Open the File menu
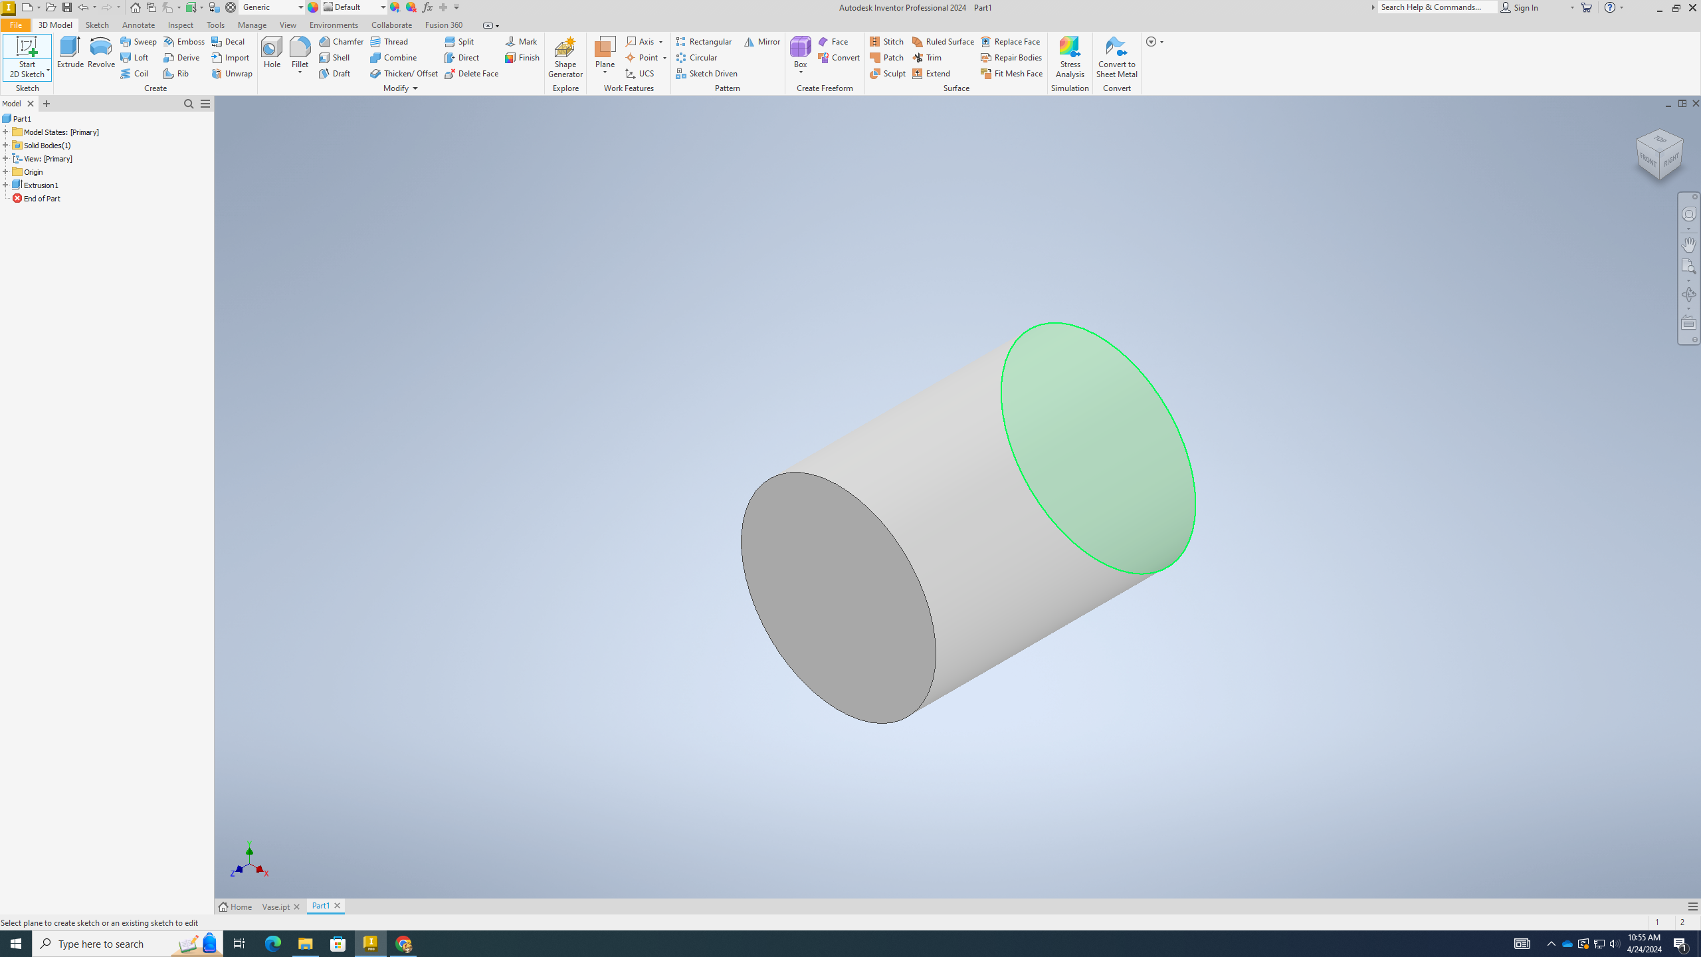 [15, 25]
